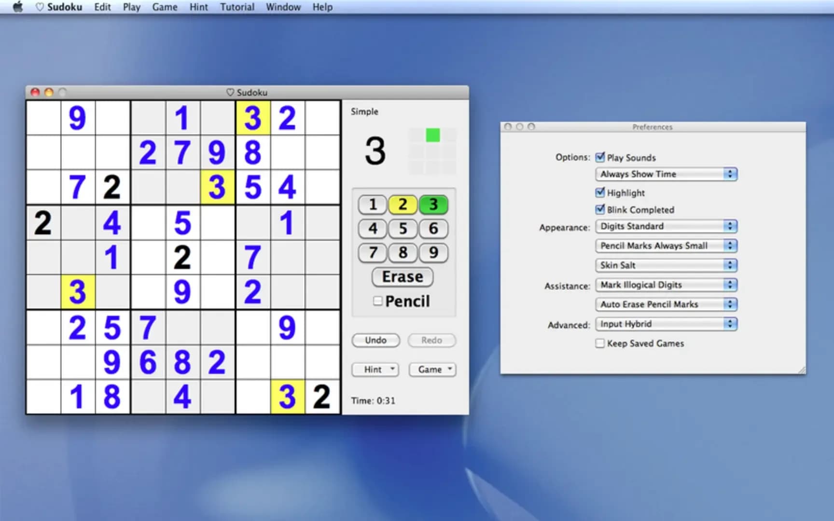The width and height of the screenshot is (834, 521).
Task: Click the Erase button
Action: [403, 277]
